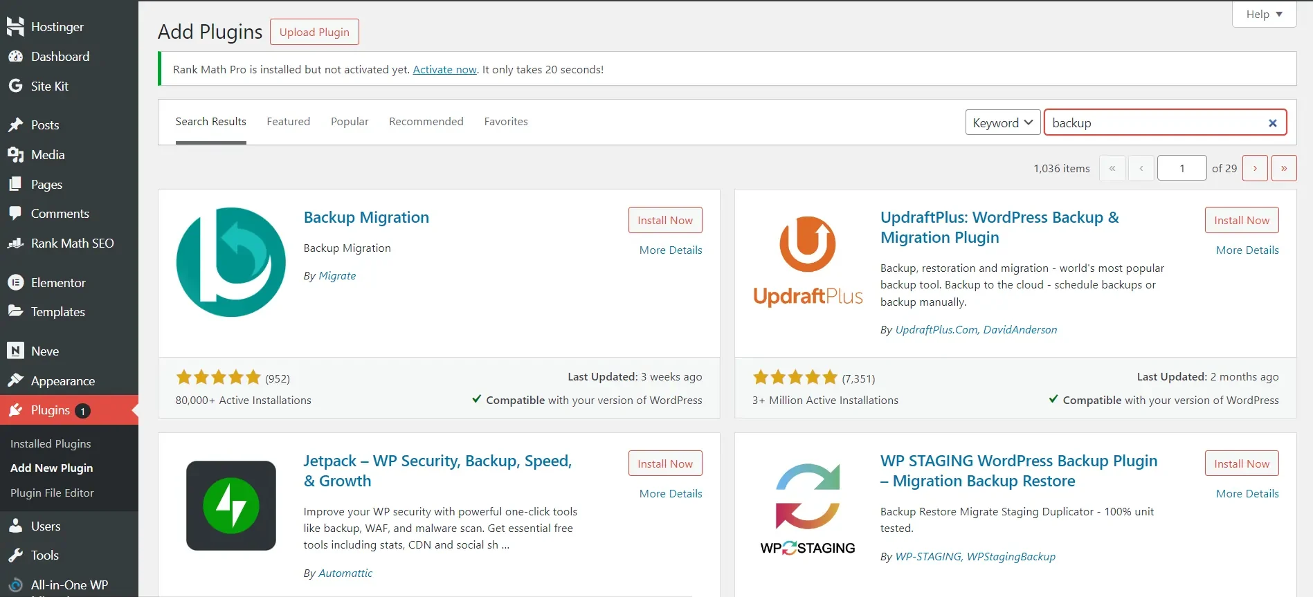
Task: Click the Comments bubble icon
Action: pyautogui.click(x=15, y=214)
